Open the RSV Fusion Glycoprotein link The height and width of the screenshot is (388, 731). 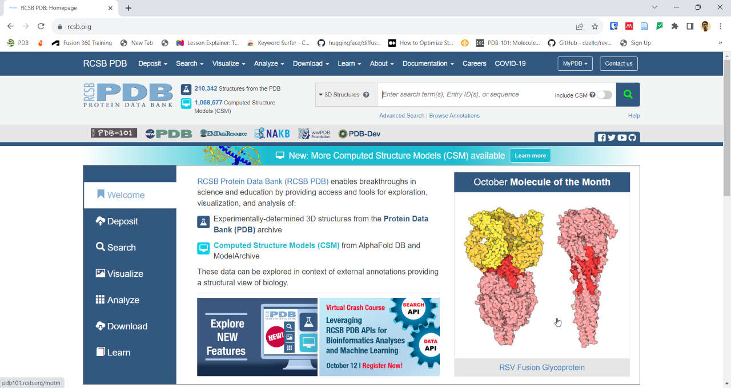click(541, 367)
